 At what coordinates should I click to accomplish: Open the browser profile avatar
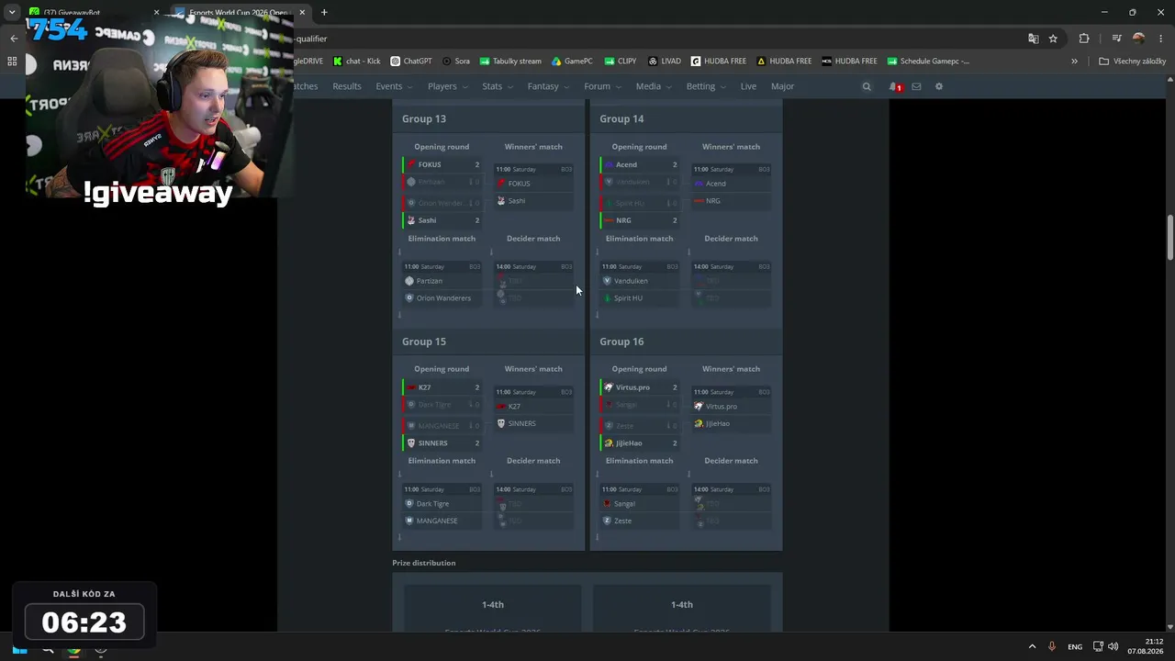pyautogui.click(x=1139, y=39)
